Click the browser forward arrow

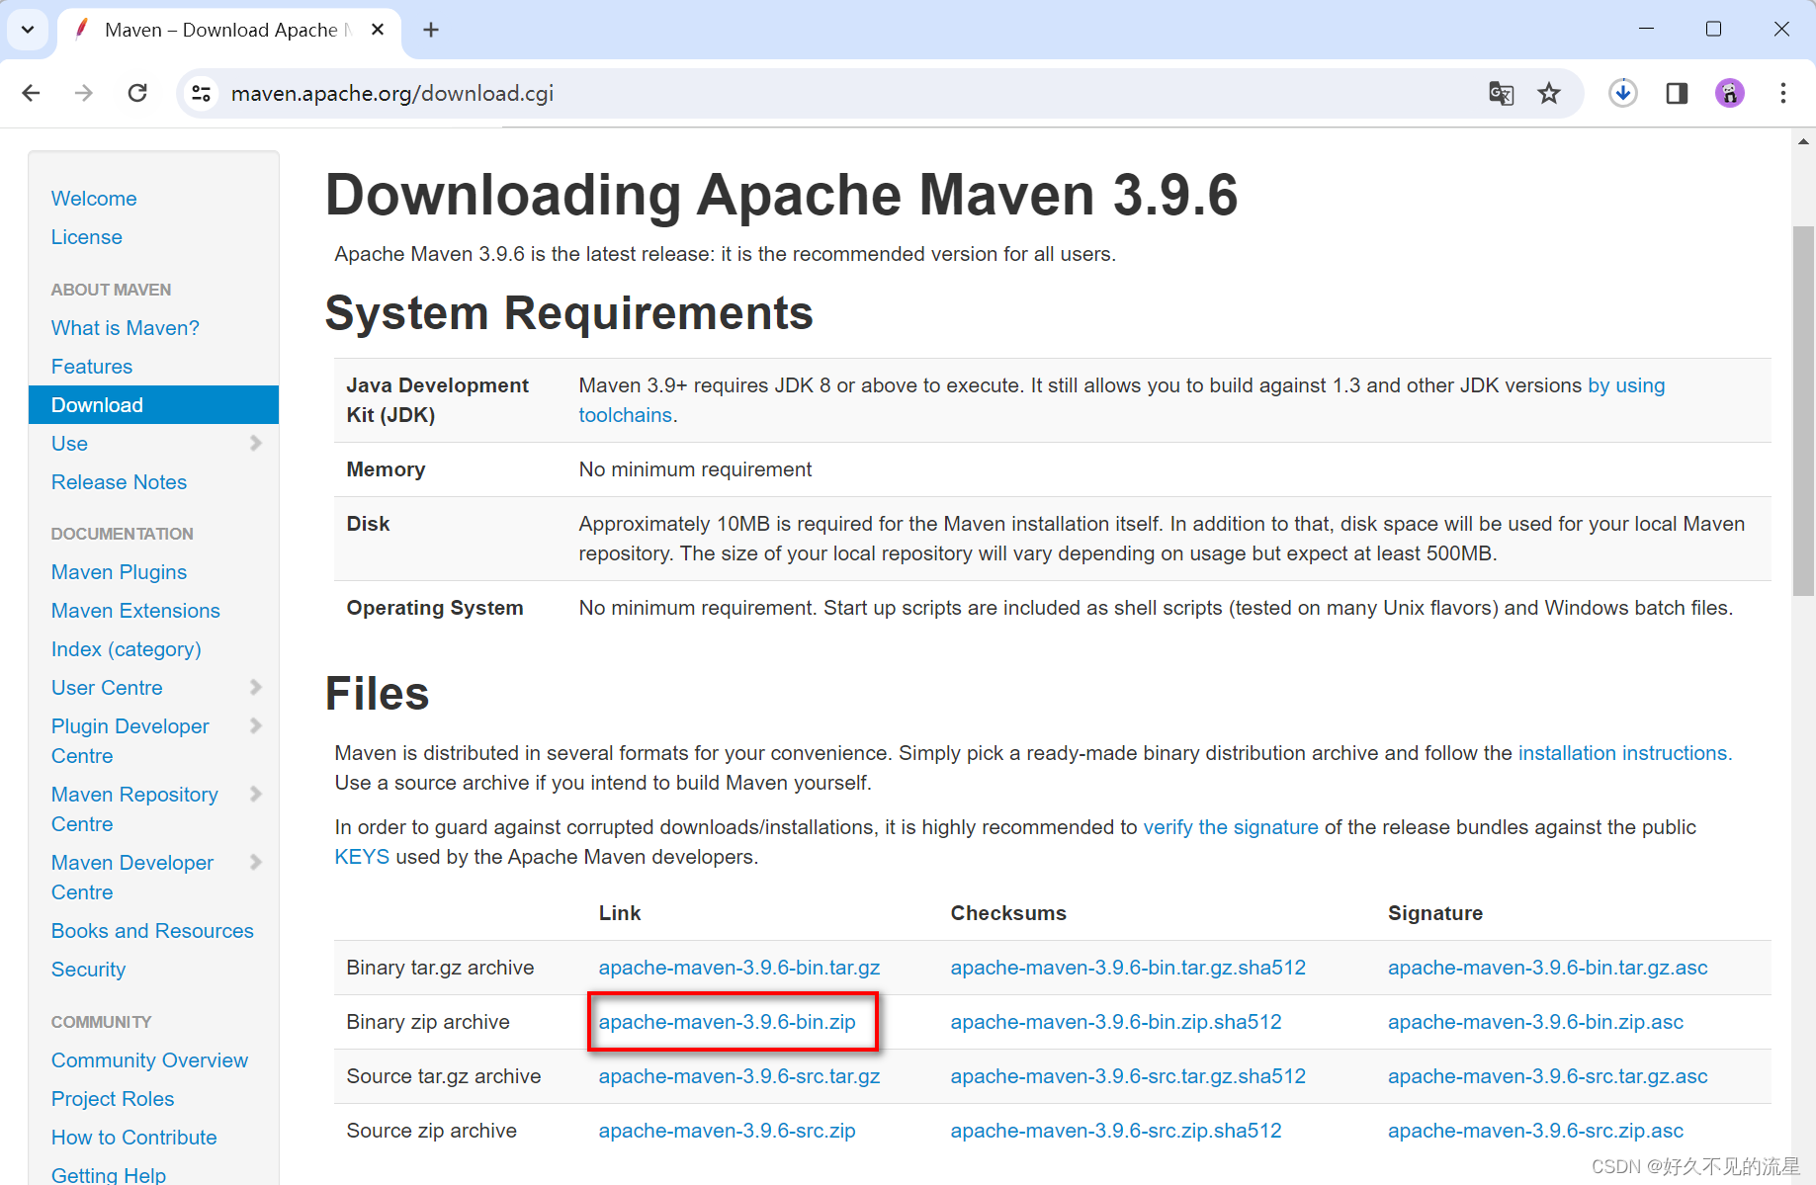click(84, 93)
